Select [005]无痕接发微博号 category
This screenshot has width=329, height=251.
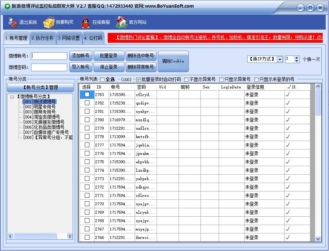[44, 122]
